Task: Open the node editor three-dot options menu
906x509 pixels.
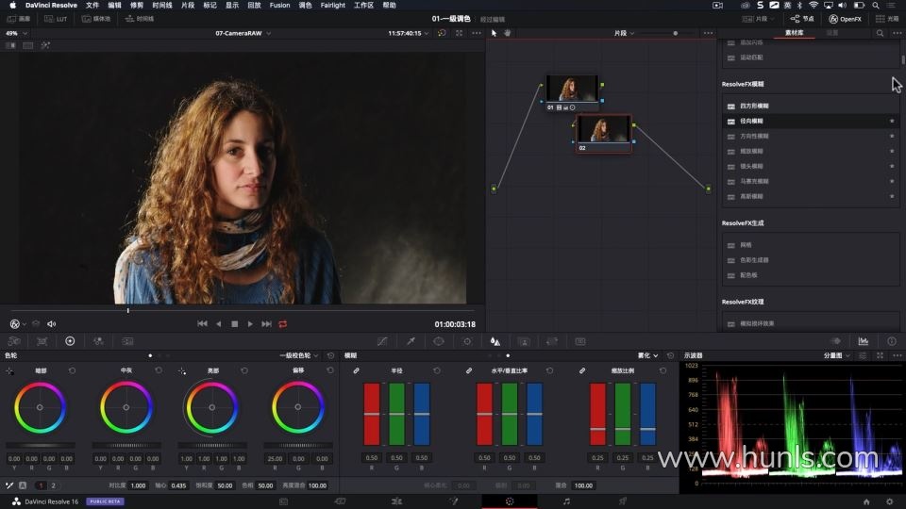Action: click(709, 33)
